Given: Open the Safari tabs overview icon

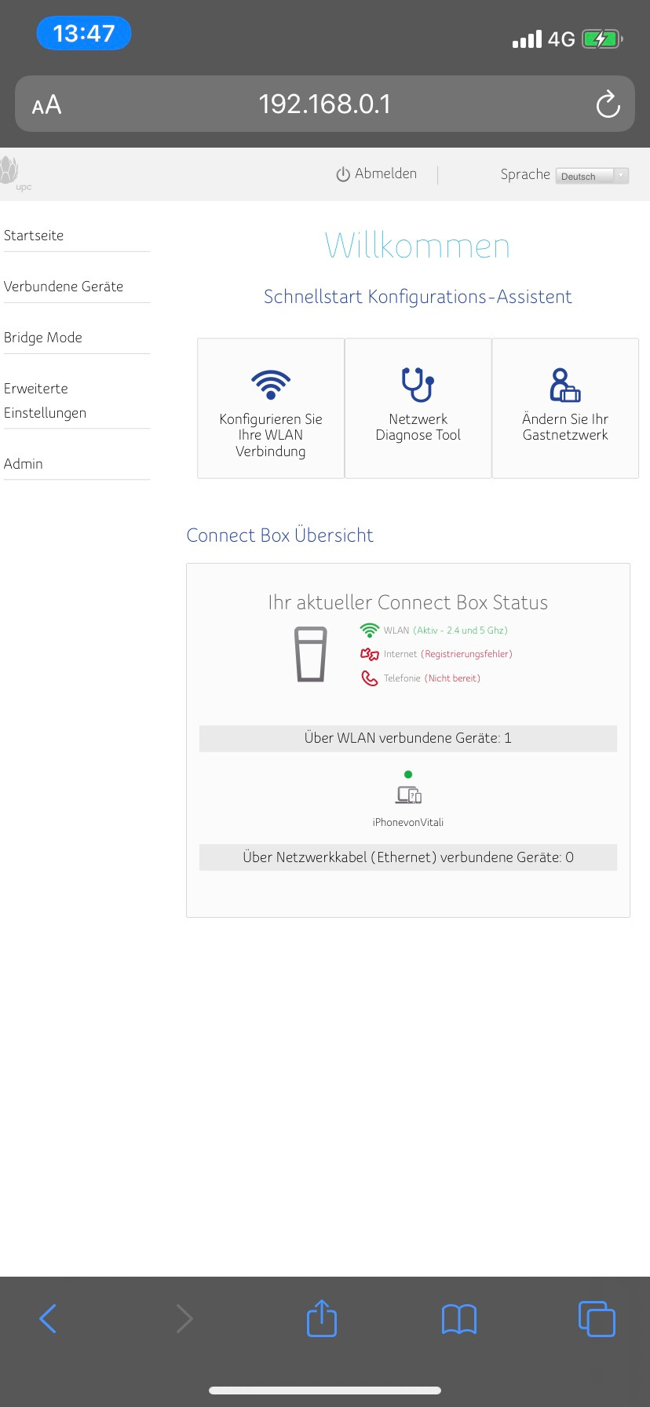Looking at the screenshot, I should coord(597,1318).
